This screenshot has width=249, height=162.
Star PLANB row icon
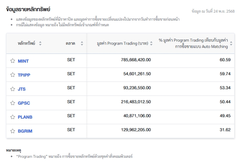click(13, 117)
